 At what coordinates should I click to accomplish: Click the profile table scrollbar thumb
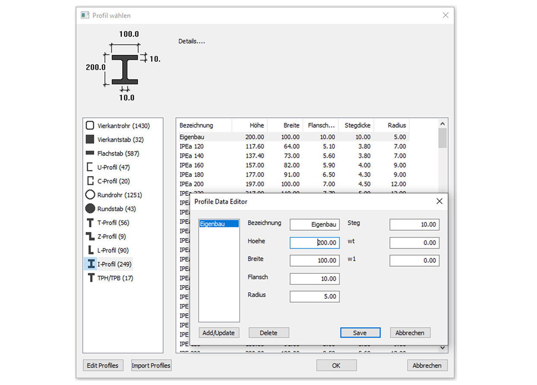tap(442, 138)
